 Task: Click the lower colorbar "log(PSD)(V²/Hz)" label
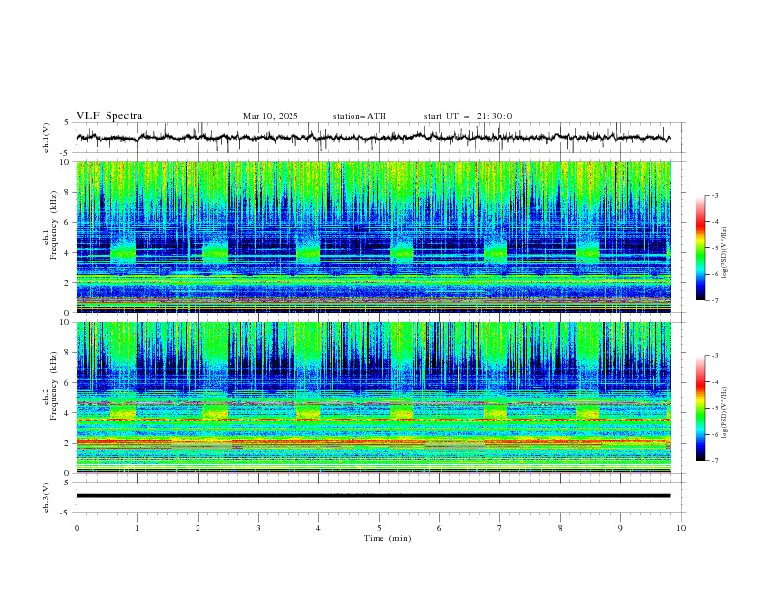click(x=724, y=413)
